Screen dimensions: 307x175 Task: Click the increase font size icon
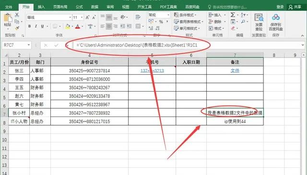(87, 17)
